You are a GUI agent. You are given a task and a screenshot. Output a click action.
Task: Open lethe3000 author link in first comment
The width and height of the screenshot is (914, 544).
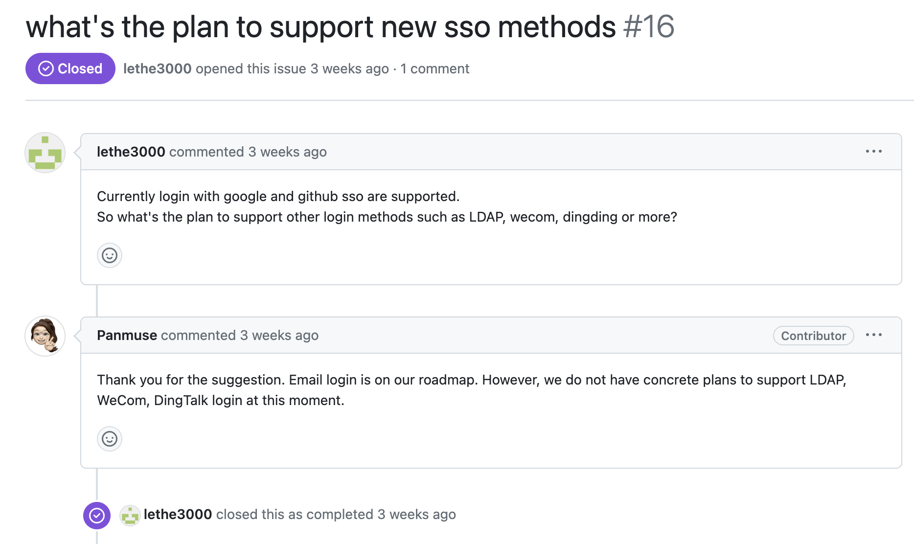[x=131, y=152]
